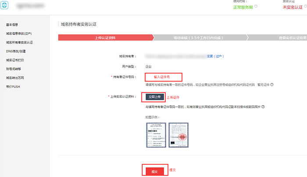Go to DNS修改/创建 page
This screenshot has height=177, width=307.
coord(16,51)
